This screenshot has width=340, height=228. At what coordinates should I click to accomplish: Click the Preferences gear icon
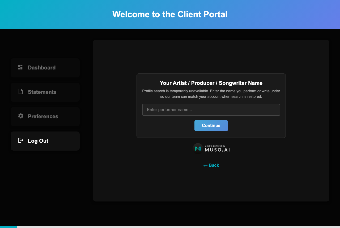pyautogui.click(x=21, y=116)
